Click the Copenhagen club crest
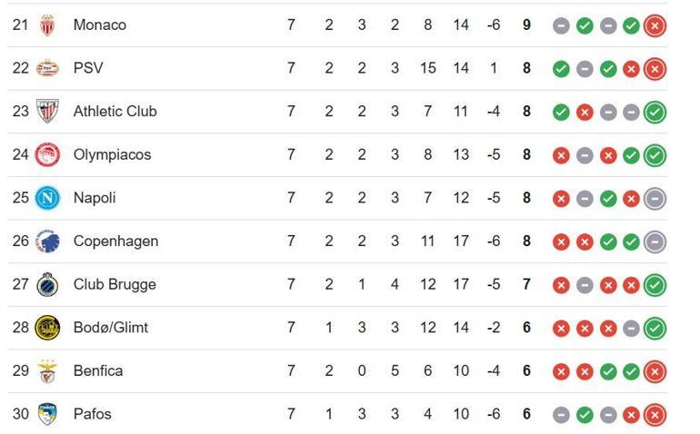This screenshot has height=434, width=700. 47,242
